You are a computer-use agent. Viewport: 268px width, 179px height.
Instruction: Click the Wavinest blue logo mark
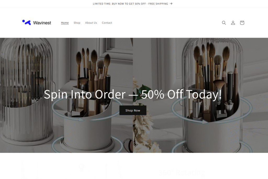[x=26, y=22]
